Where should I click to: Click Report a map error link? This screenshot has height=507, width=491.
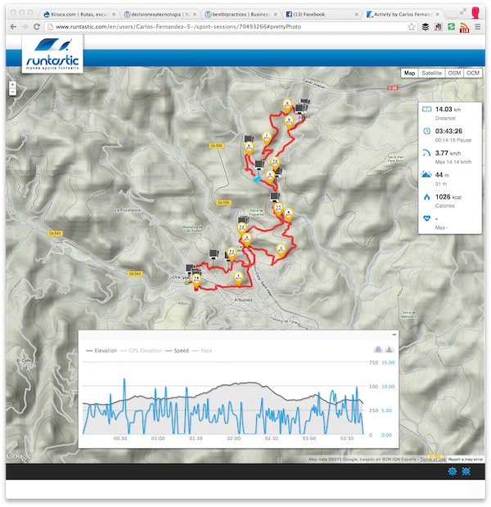pyautogui.click(x=466, y=460)
